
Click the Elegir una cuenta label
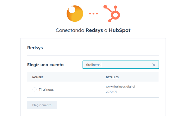click(x=45, y=65)
